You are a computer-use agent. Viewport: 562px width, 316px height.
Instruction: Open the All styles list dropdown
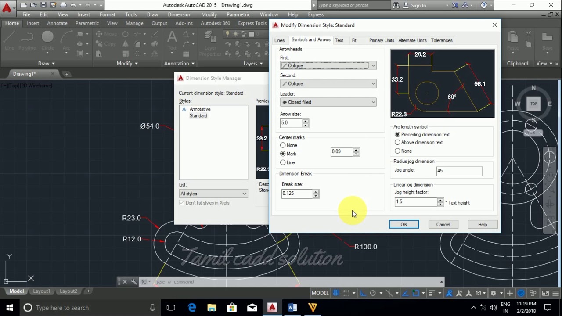[x=213, y=194]
